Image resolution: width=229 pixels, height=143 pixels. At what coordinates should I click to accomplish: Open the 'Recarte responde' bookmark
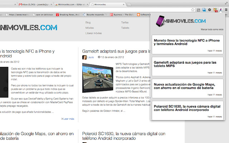point(95,15)
